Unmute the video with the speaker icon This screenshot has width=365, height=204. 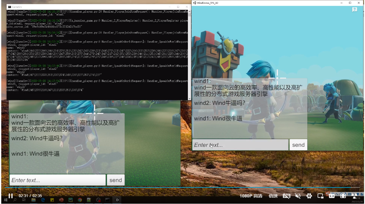pos(298,196)
